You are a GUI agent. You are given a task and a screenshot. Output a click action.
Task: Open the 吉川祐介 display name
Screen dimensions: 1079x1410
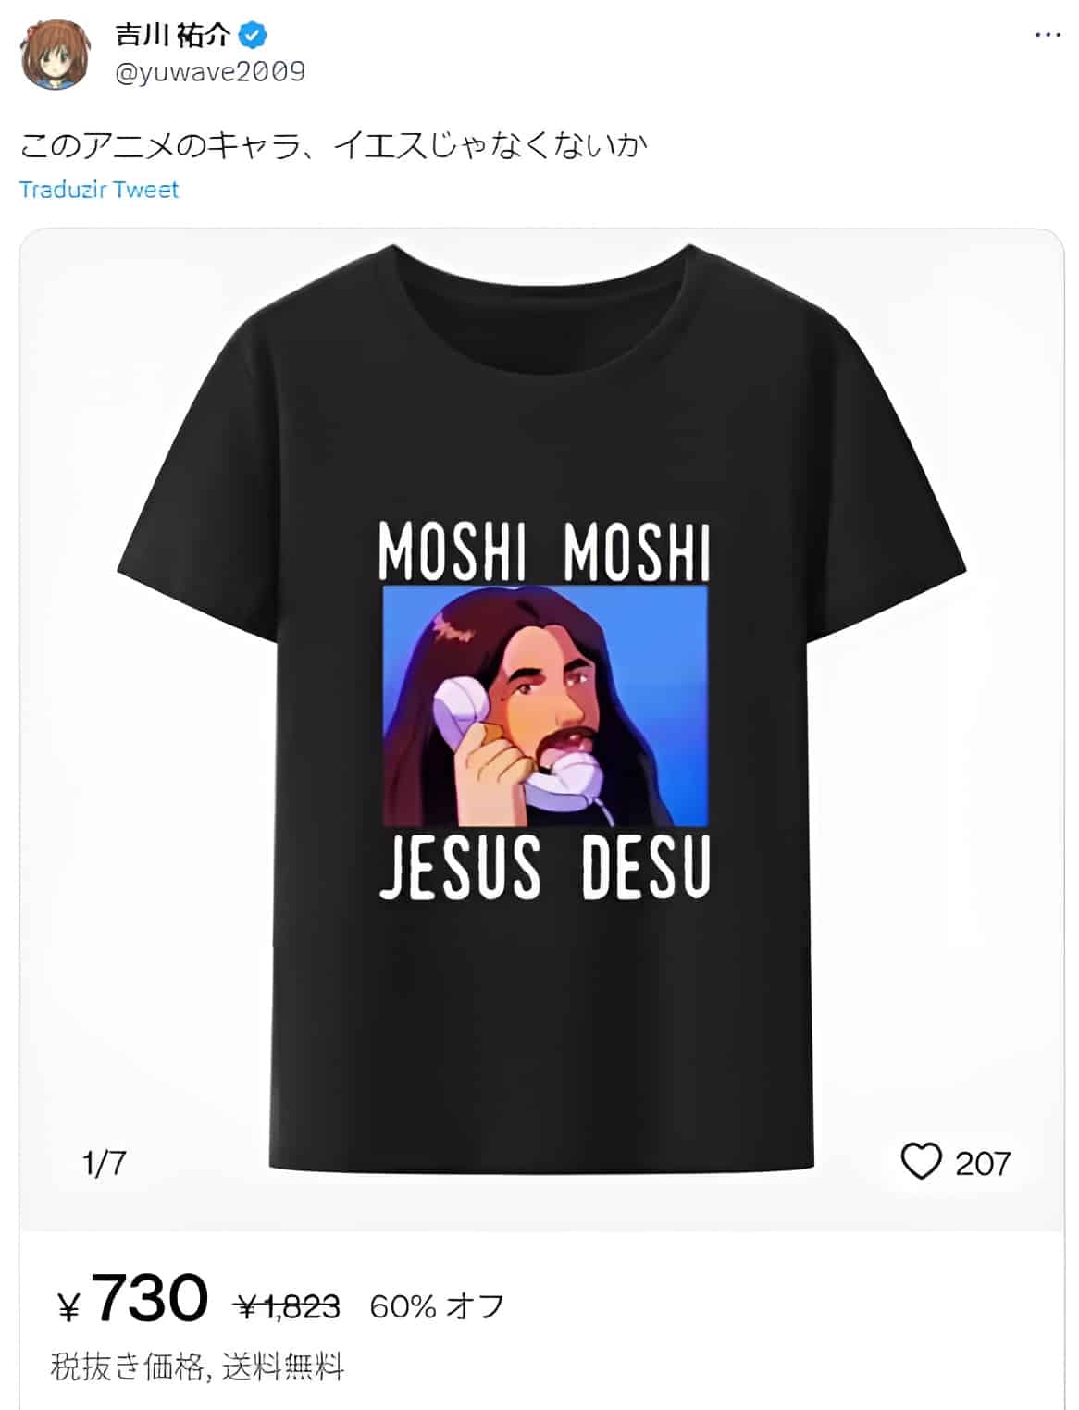174,35
